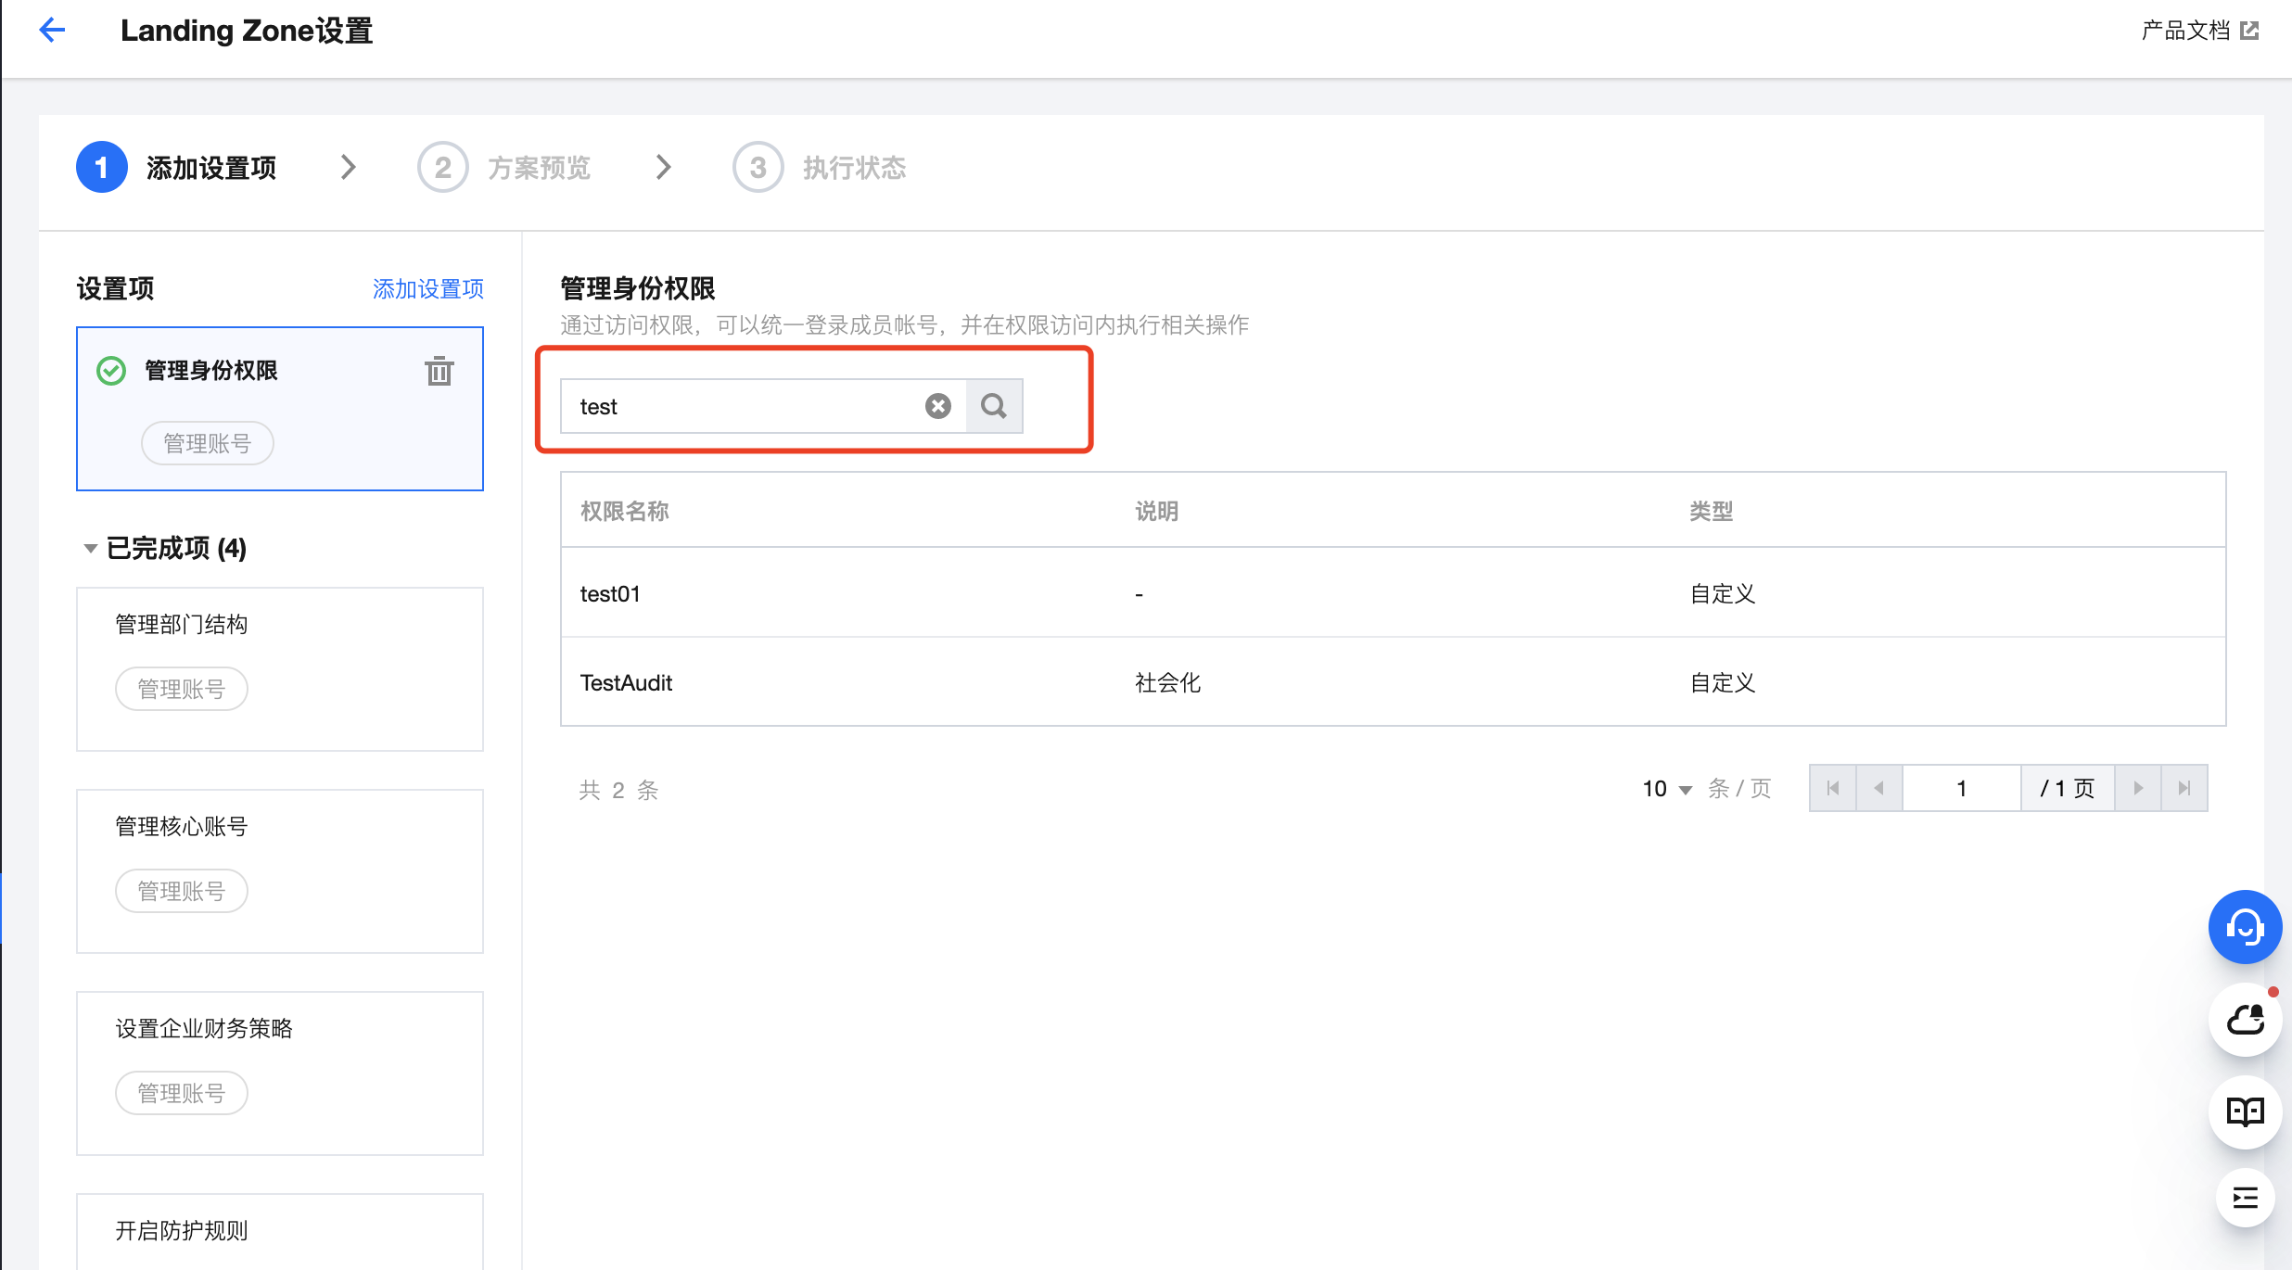Open the customer service headset icon
Viewport: 2292px width, 1270px height.
pyautogui.click(x=2244, y=926)
